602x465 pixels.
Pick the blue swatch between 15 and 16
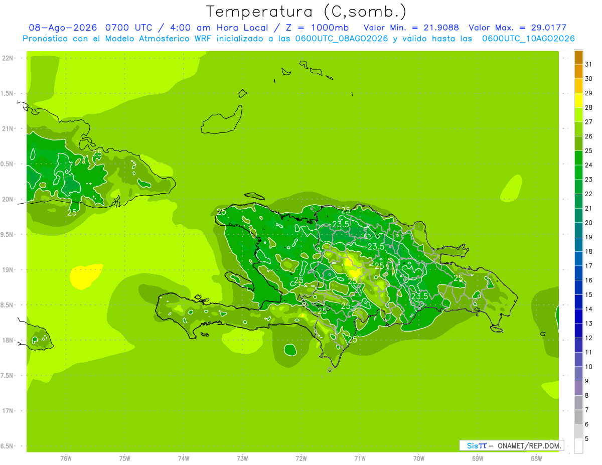[578, 287]
